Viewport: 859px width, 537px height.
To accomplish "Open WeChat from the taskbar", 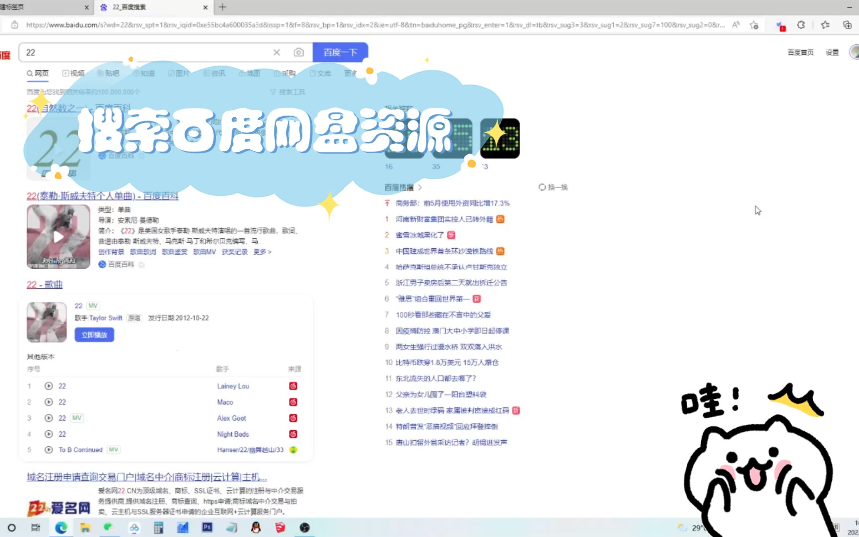I will point(109,528).
